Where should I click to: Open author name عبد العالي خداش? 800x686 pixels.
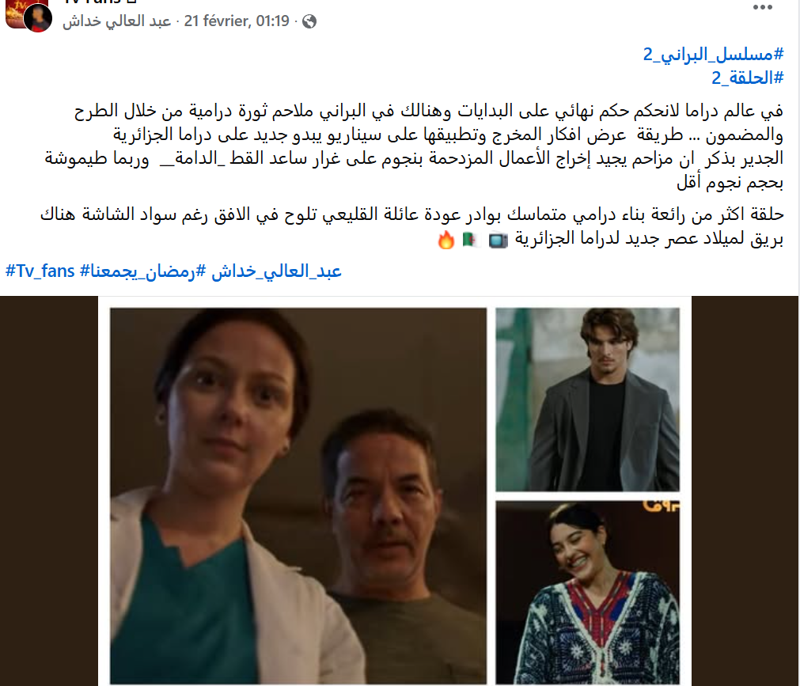point(117,21)
